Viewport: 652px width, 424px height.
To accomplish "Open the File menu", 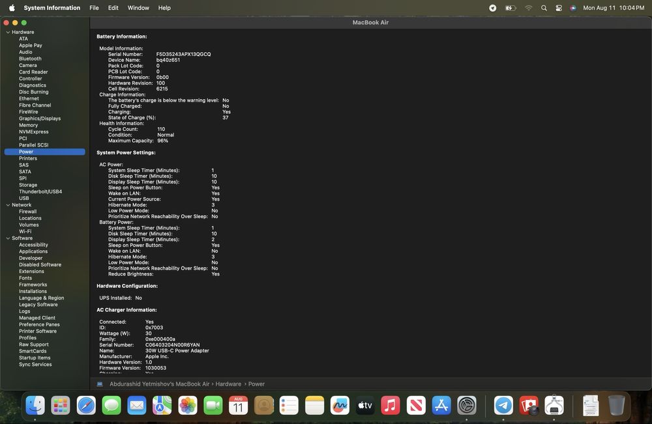I will [94, 7].
